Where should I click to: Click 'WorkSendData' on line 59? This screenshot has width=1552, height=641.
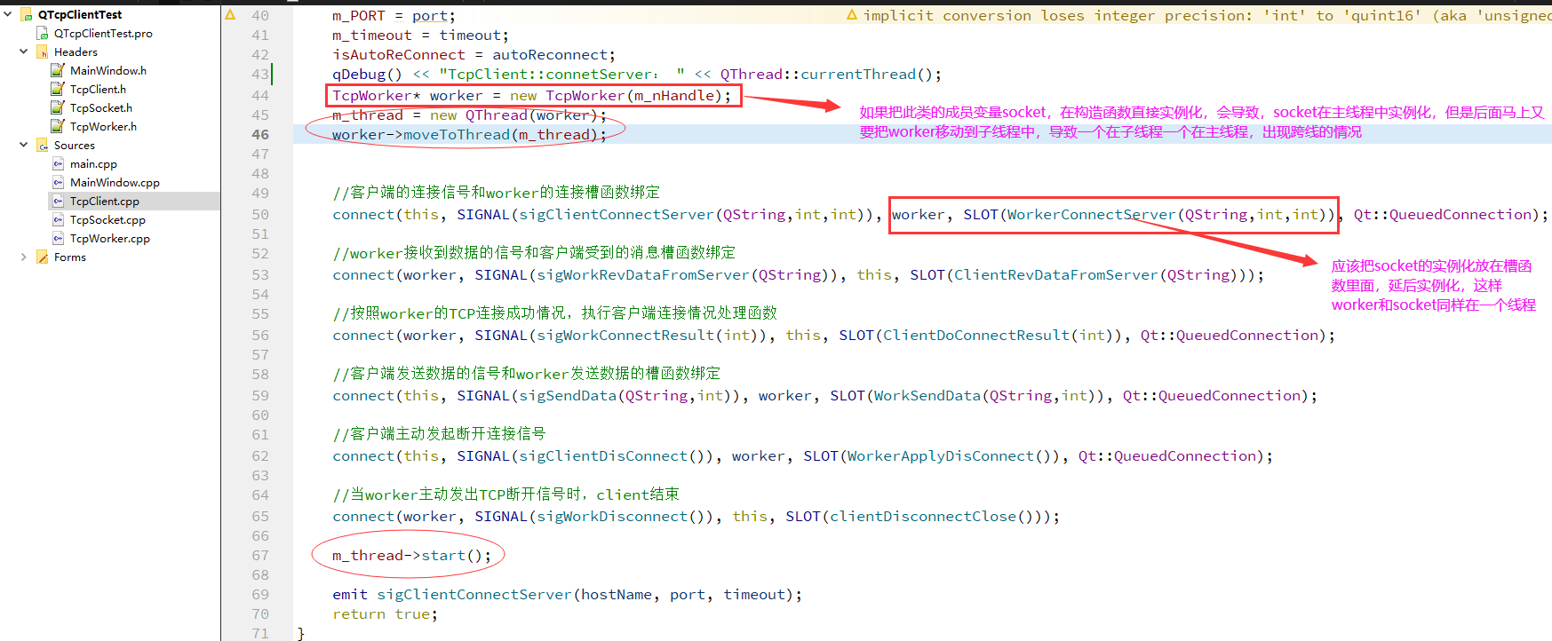click(x=927, y=395)
